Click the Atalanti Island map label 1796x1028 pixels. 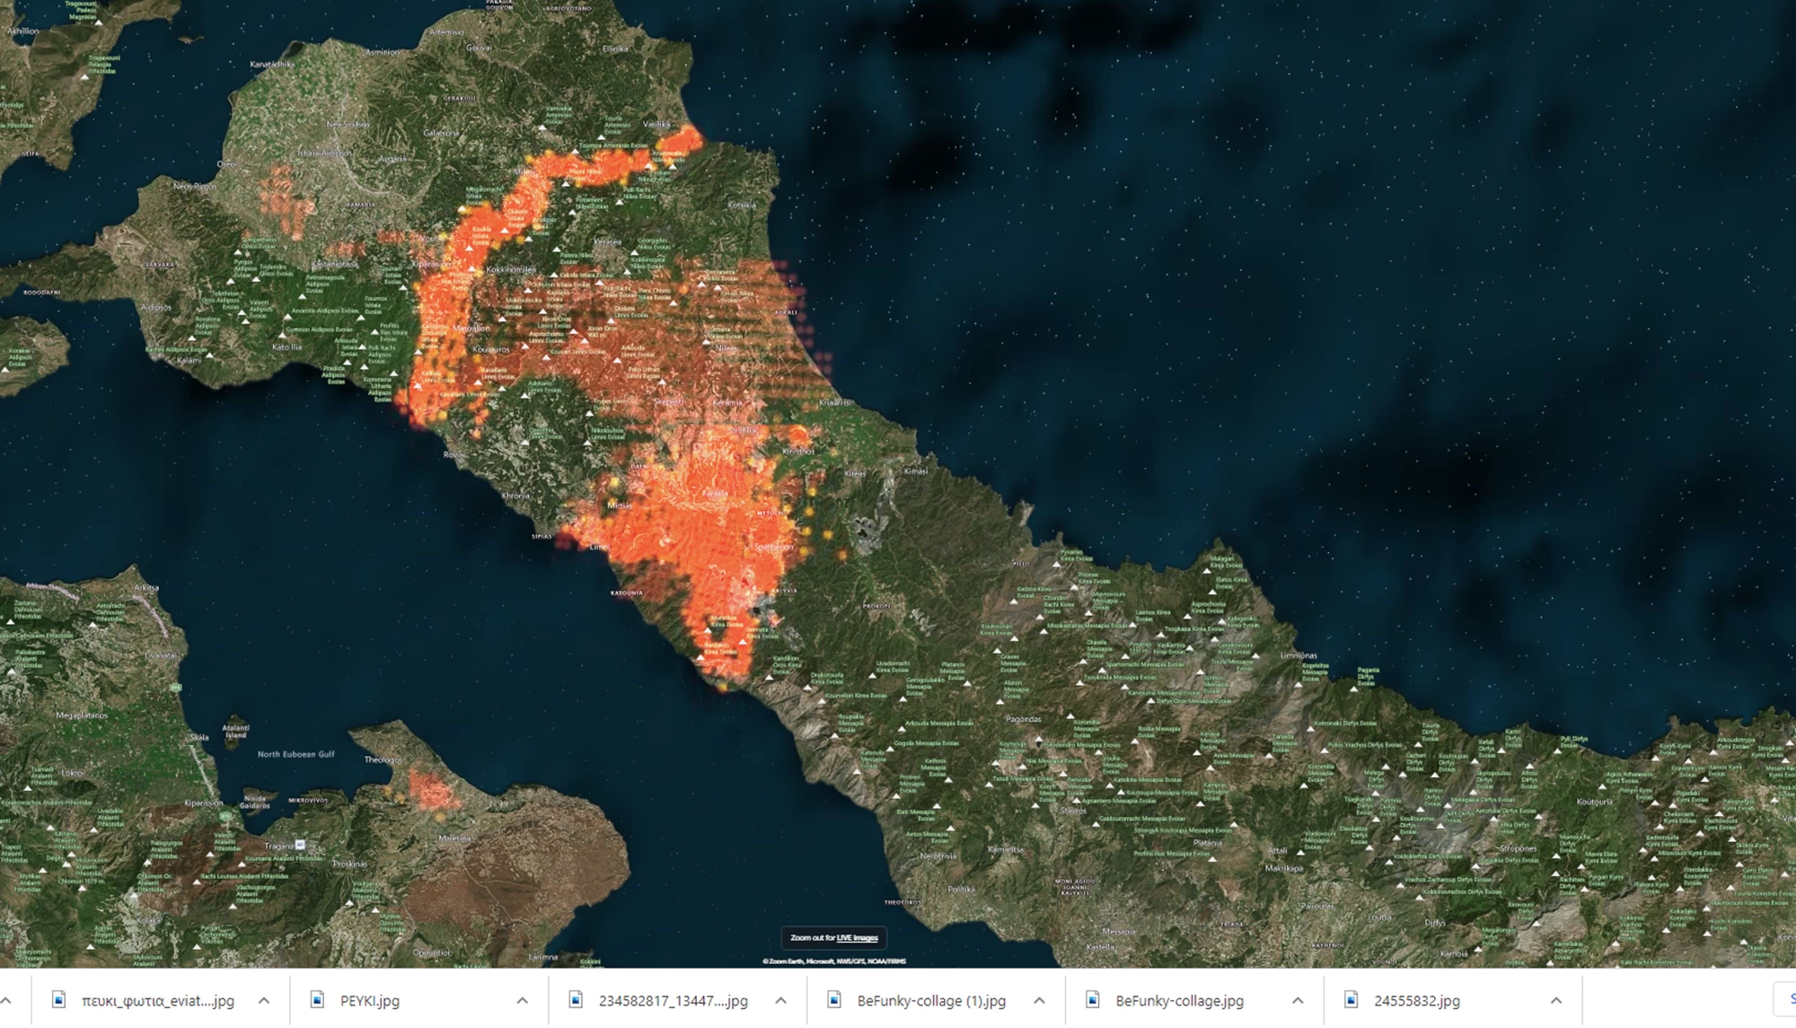pos(235,731)
